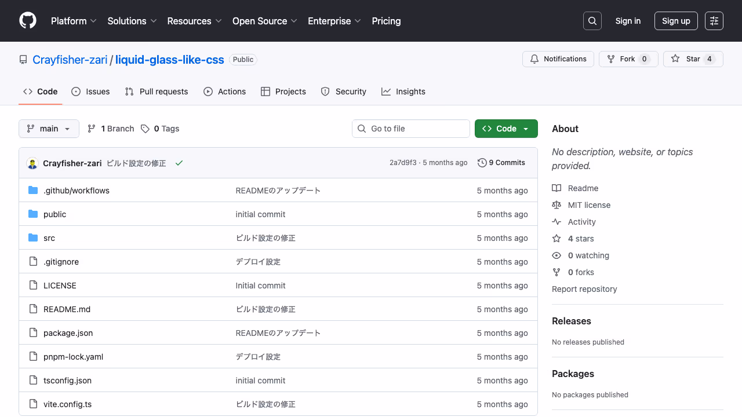The width and height of the screenshot is (742, 417).
Task: Expand the main branch selector
Action: [49, 129]
